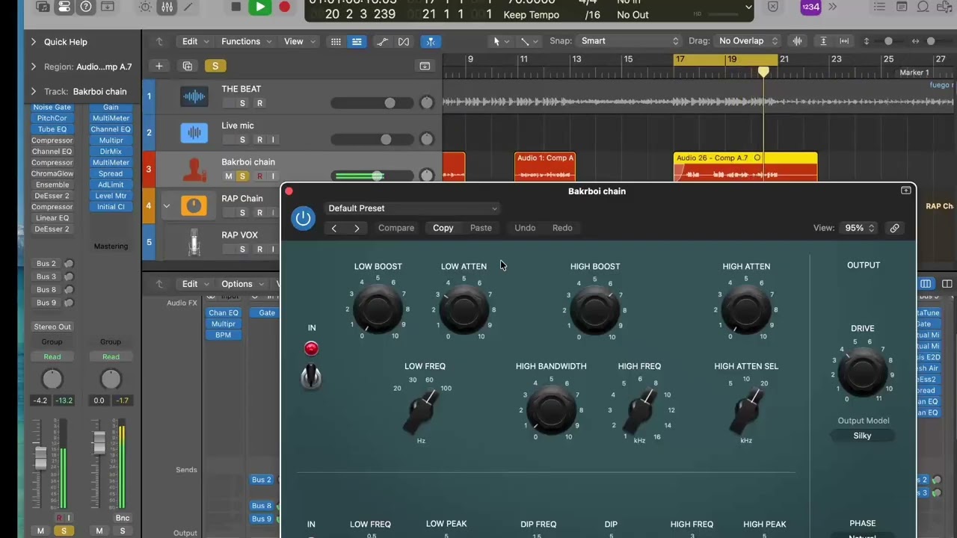
Task: Click the red Record button in transport
Action: 284,7
